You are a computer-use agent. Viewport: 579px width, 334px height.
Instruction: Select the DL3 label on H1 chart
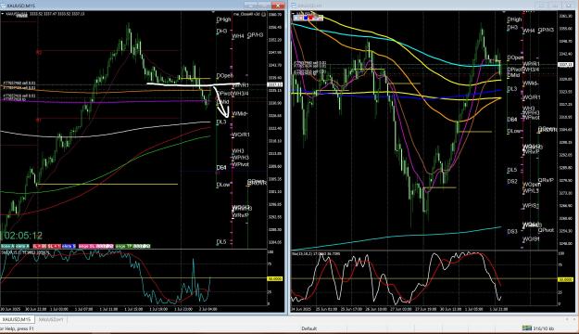pos(512,89)
